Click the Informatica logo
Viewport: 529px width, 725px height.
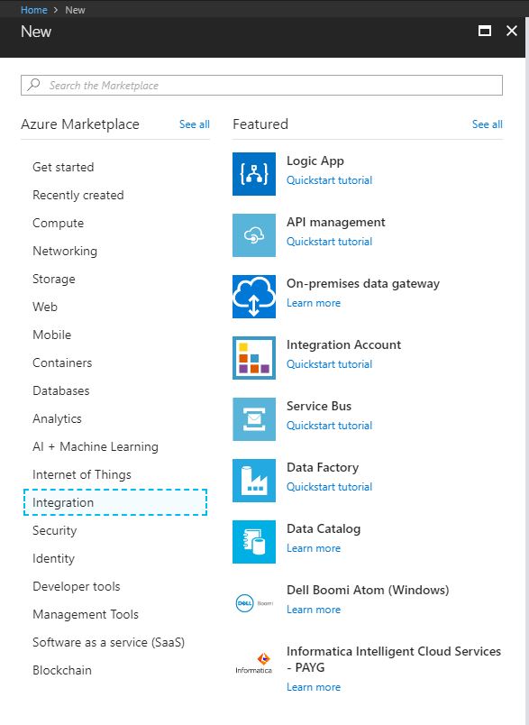[253, 664]
